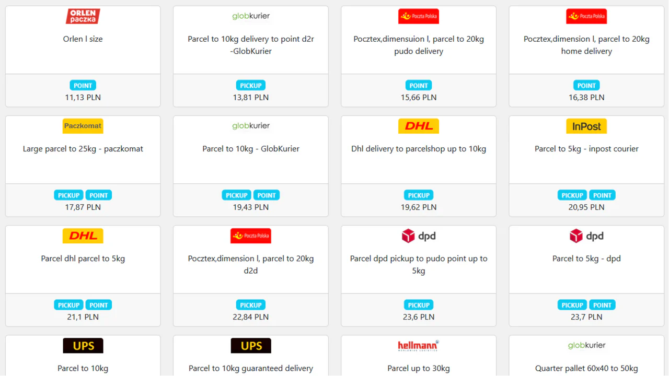Select 'Pocztex,dimension l, parcel to 20kg d2d' offer

(251, 264)
